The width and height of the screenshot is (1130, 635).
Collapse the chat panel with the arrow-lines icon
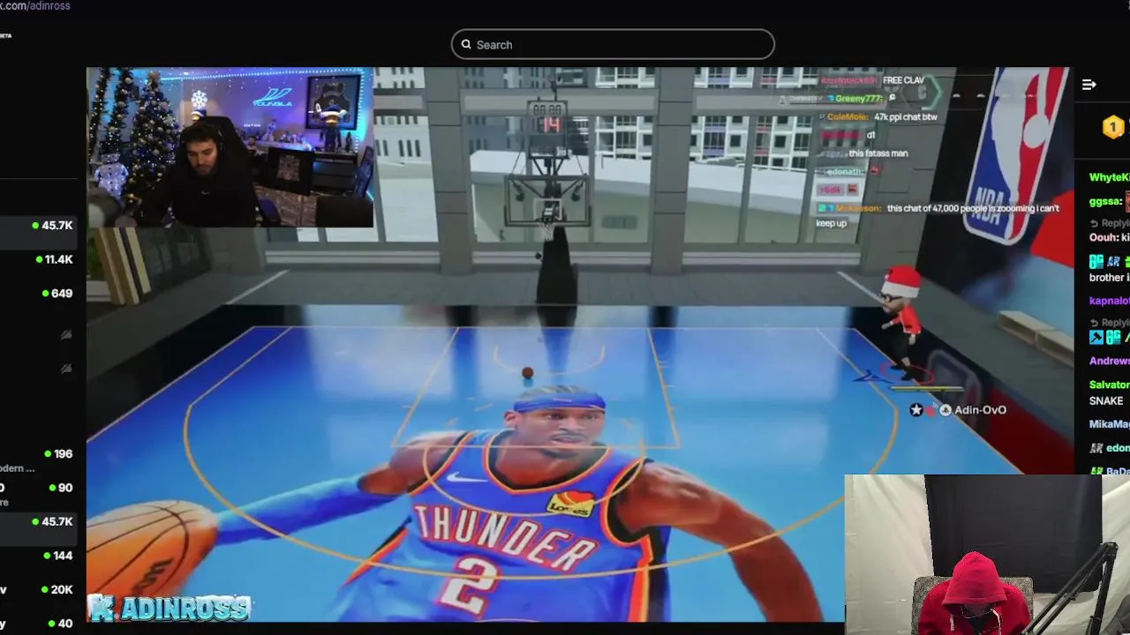[1089, 85]
